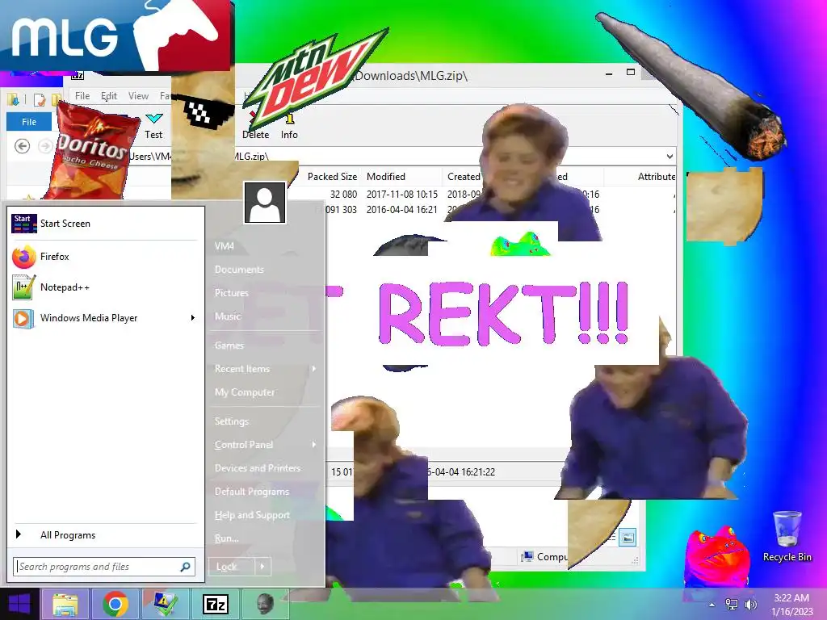Open the taskbar clock and date

791,605
